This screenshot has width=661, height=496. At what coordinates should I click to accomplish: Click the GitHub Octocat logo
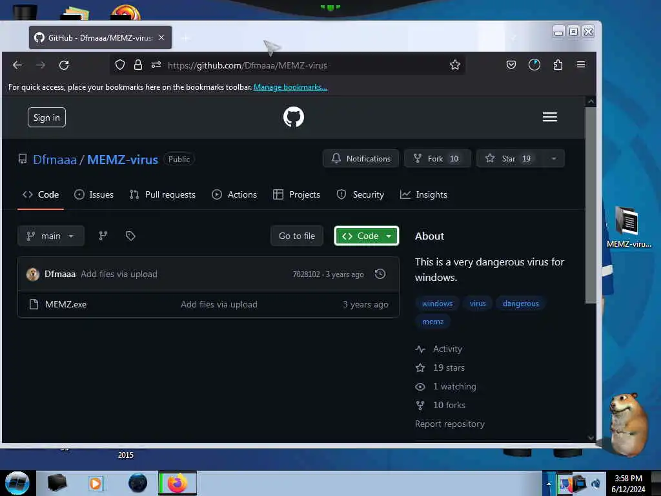point(294,117)
